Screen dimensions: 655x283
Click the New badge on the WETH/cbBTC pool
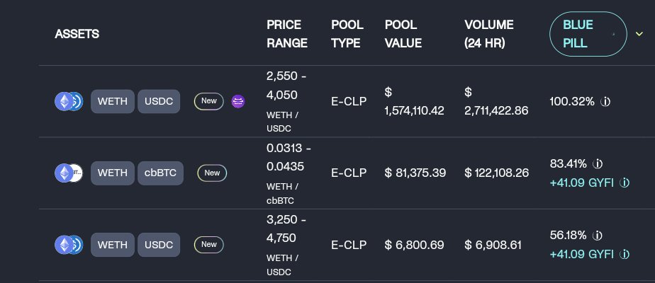point(212,173)
